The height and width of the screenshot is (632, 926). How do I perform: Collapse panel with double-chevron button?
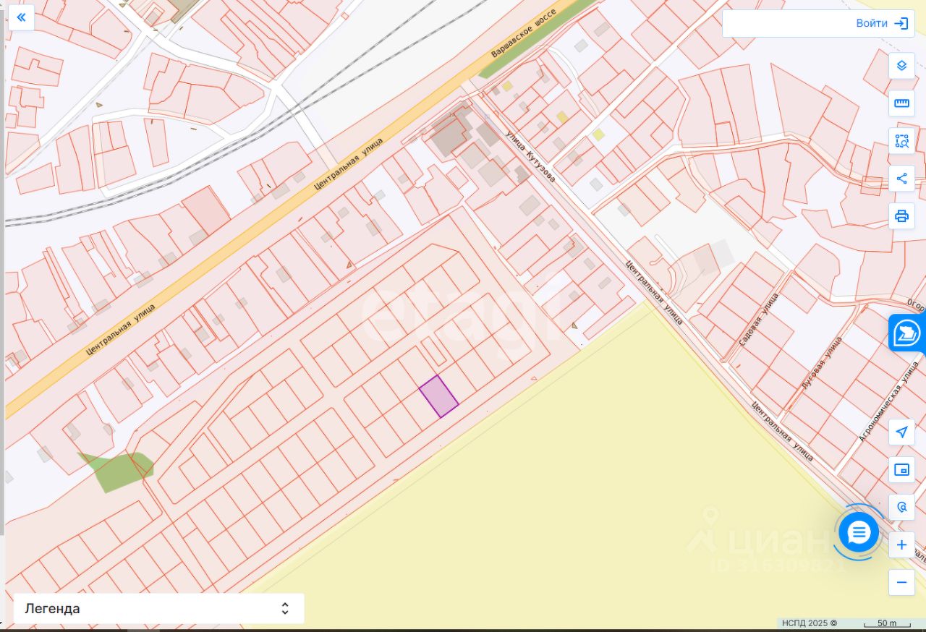(22, 17)
